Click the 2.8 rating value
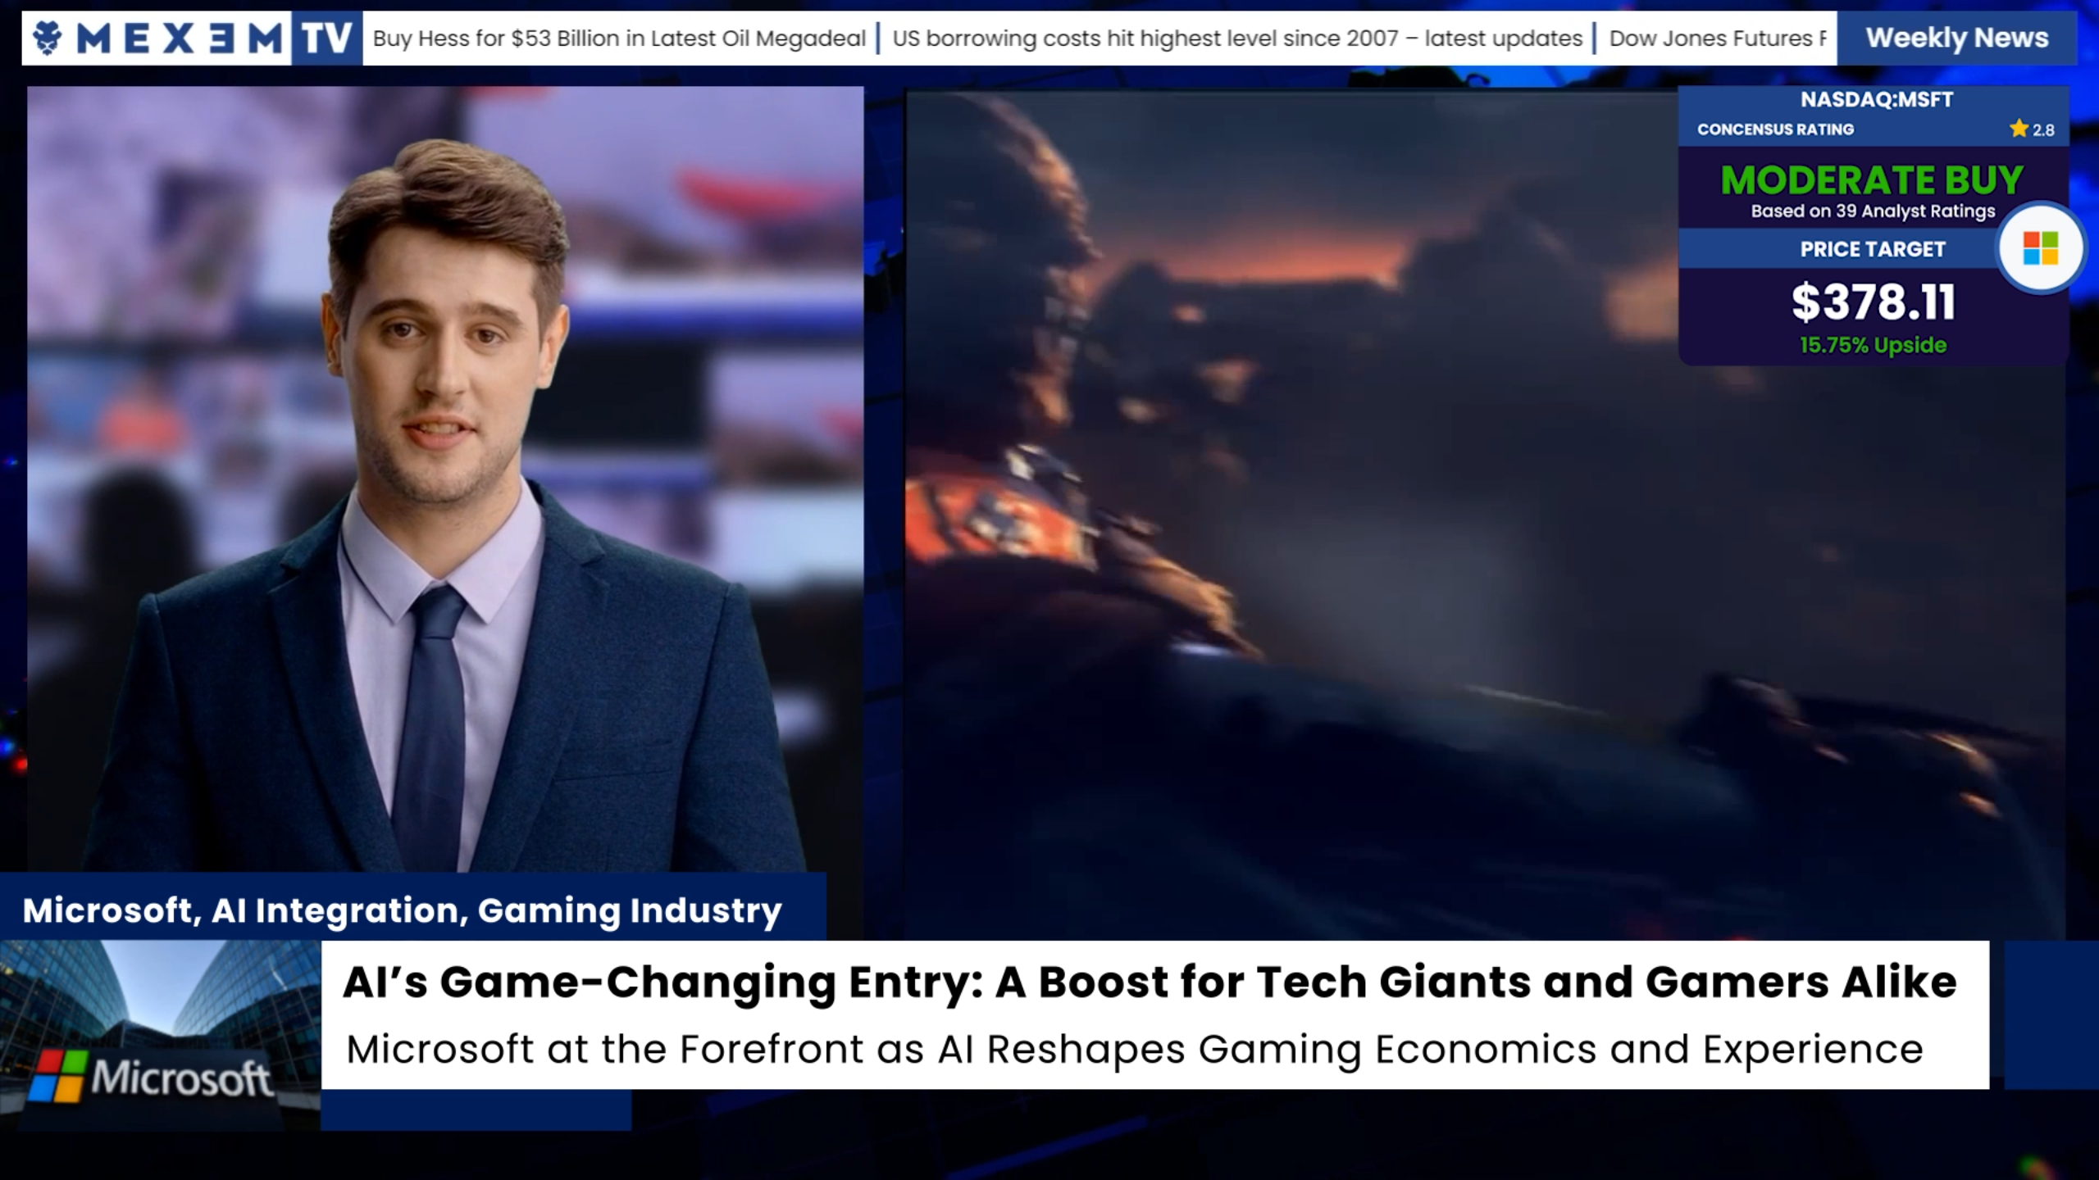 pos(2043,130)
